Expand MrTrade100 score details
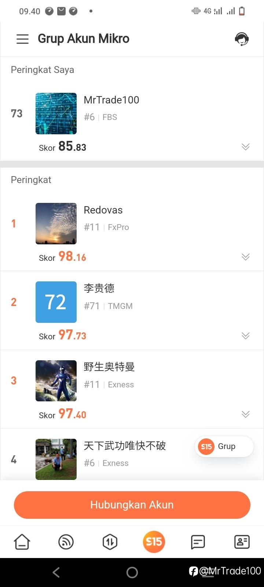The width and height of the screenshot is (264, 587). point(246,147)
